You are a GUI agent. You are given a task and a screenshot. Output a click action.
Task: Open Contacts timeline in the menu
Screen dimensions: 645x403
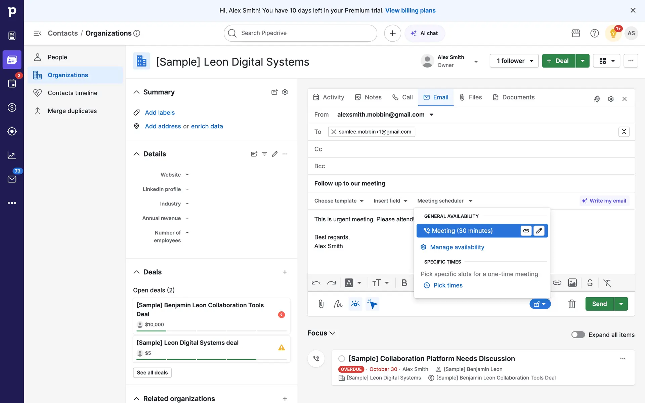click(72, 93)
